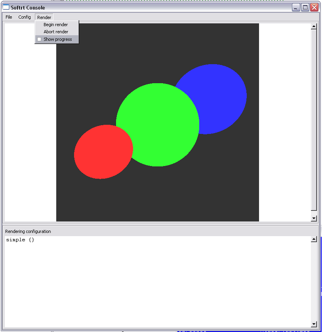Click the render view's scroll down arrow
This screenshot has height=332, width=322.
[314, 218]
